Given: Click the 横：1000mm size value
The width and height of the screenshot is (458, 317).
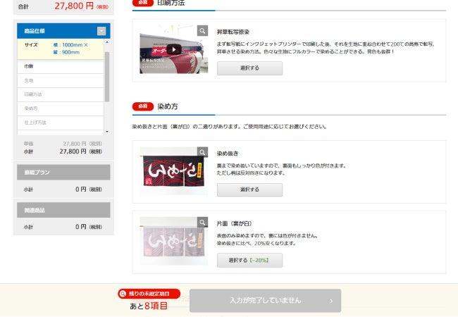Looking at the screenshot, I should pyautogui.click(x=70, y=45).
